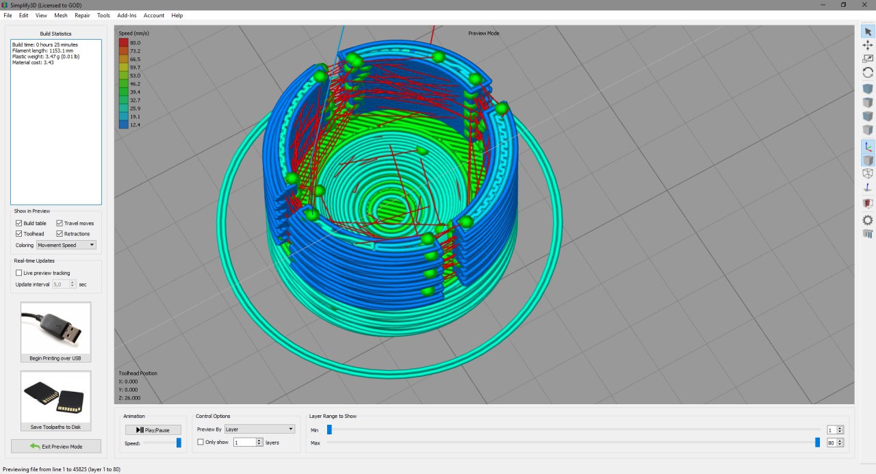Viewport: 876px width, 474px height.
Task: Click the Only show layers count field
Action: point(244,443)
